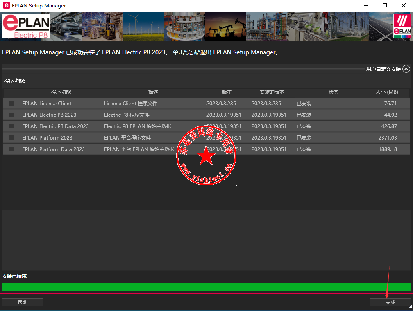
Task: Click the 已安装 status in License Client row
Action: coord(304,104)
